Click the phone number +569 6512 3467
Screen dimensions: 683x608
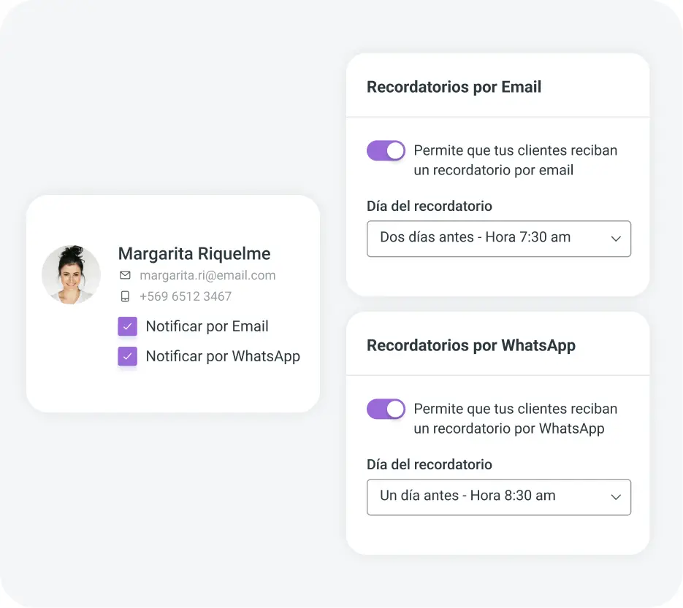(x=186, y=296)
